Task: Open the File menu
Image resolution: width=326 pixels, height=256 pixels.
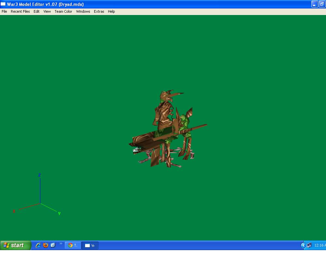Action: click(x=4, y=11)
